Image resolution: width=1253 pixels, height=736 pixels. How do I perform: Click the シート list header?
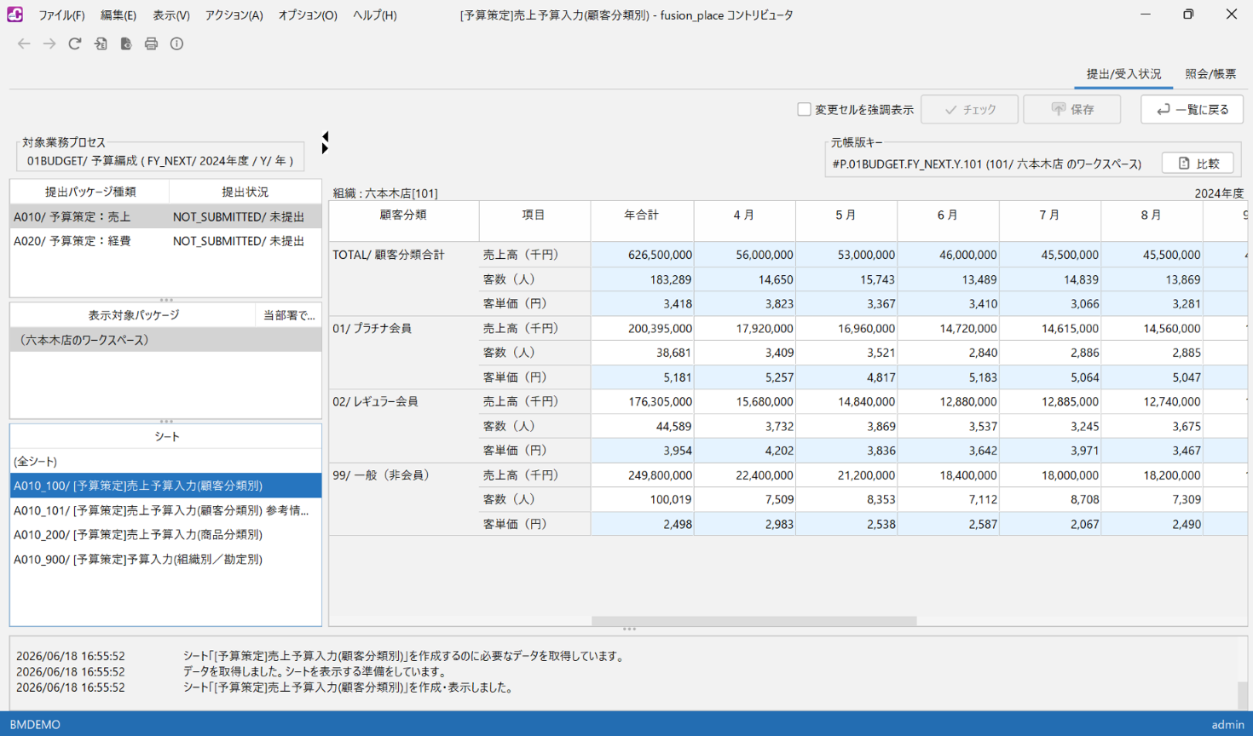[x=165, y=436]
